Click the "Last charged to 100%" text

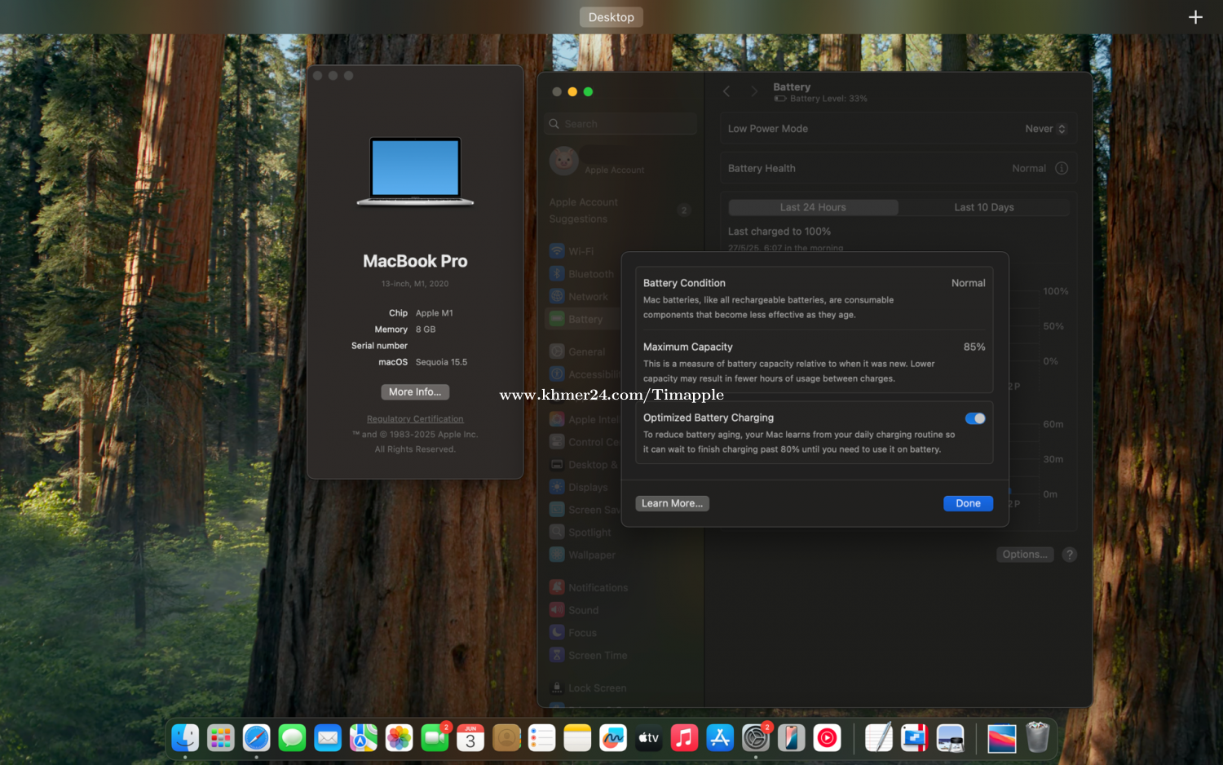tap(779, 232)
